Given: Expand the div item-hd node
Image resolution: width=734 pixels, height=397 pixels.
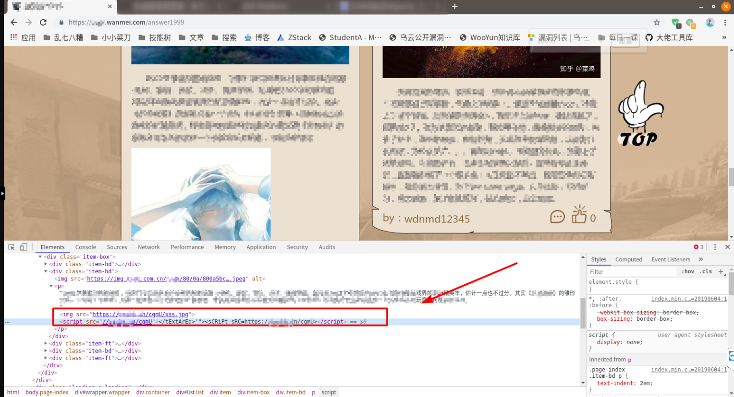Looking at the screenshot, I should pos(46,264).
